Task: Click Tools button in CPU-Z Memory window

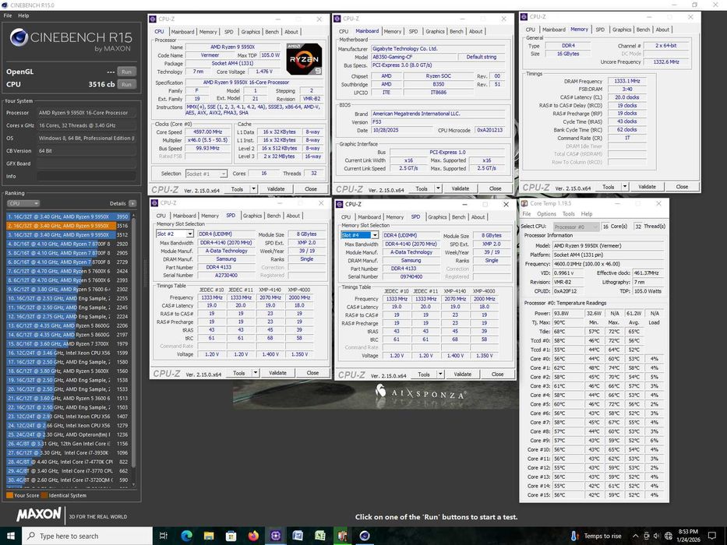Action: coord(609,187)
